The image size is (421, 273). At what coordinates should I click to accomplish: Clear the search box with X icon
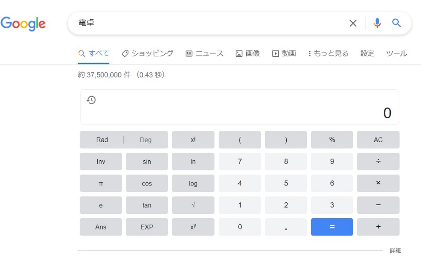pos(353,23)
